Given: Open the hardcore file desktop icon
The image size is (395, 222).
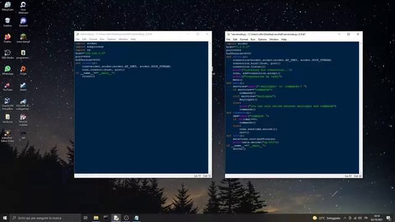Looking at the screenshot, I should [x=7, y=118].
